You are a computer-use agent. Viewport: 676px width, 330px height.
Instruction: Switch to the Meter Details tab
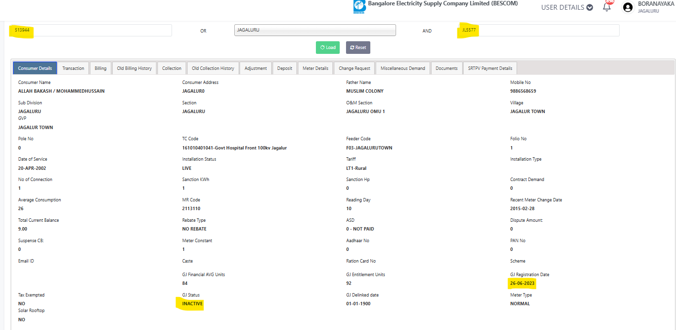(315, 68)
